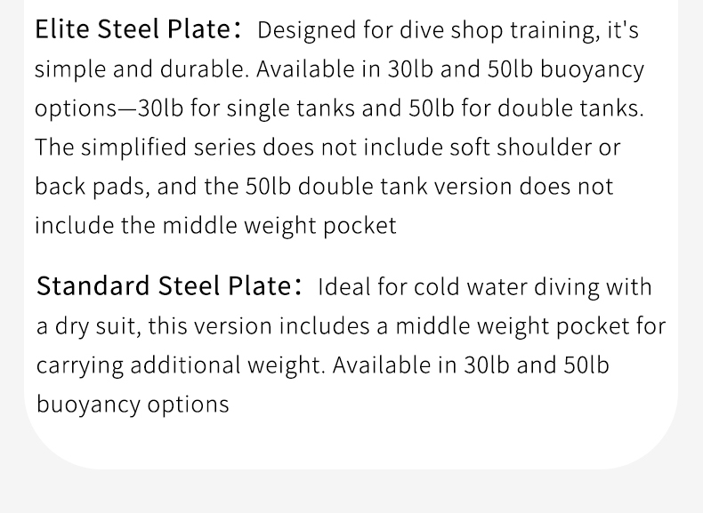Click the words "a dry suit"

pyautogui.click(x=86, y=326)
